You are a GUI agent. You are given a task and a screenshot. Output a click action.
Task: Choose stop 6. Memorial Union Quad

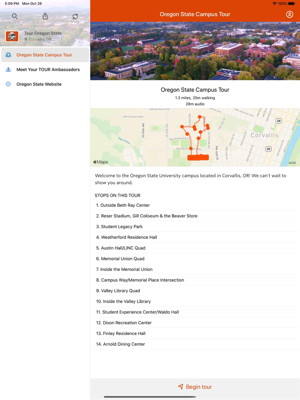196,259
